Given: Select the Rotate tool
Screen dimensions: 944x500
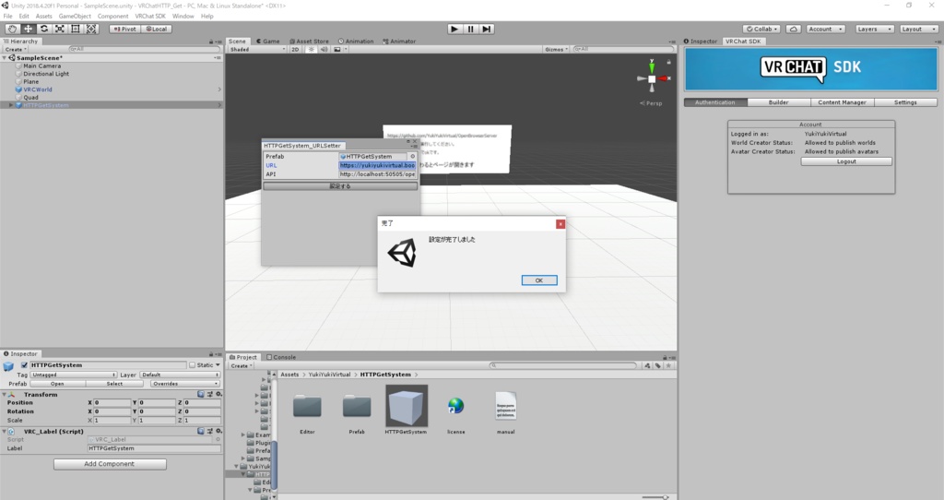Looking at the screenshot, I should tap(44, 29).
